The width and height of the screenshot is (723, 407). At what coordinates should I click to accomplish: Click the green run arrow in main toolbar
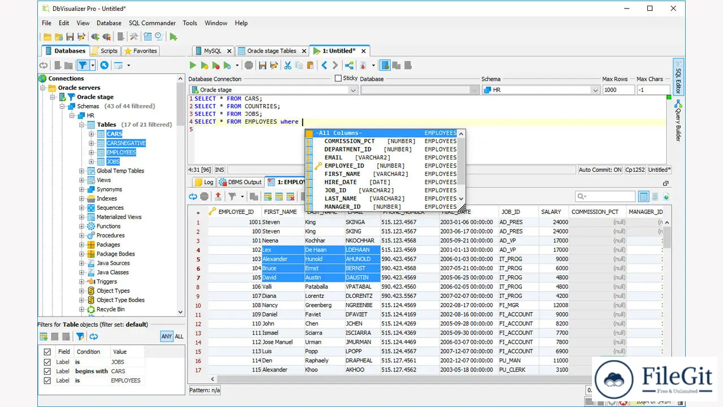click(x=173, y=37)
